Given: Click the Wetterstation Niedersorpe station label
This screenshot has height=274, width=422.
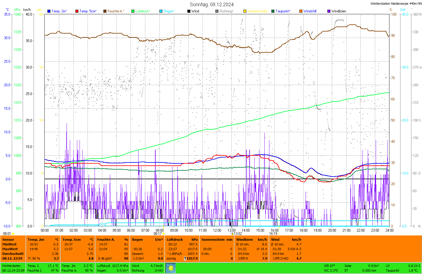Looking at the screenshot, I should (396, 4).
